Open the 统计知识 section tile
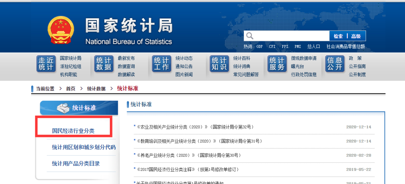The width and height of the screenshot is (405, 184). click(x=219, y=64)
